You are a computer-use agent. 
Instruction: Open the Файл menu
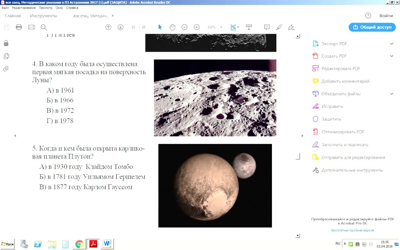(x=5, y=8)
